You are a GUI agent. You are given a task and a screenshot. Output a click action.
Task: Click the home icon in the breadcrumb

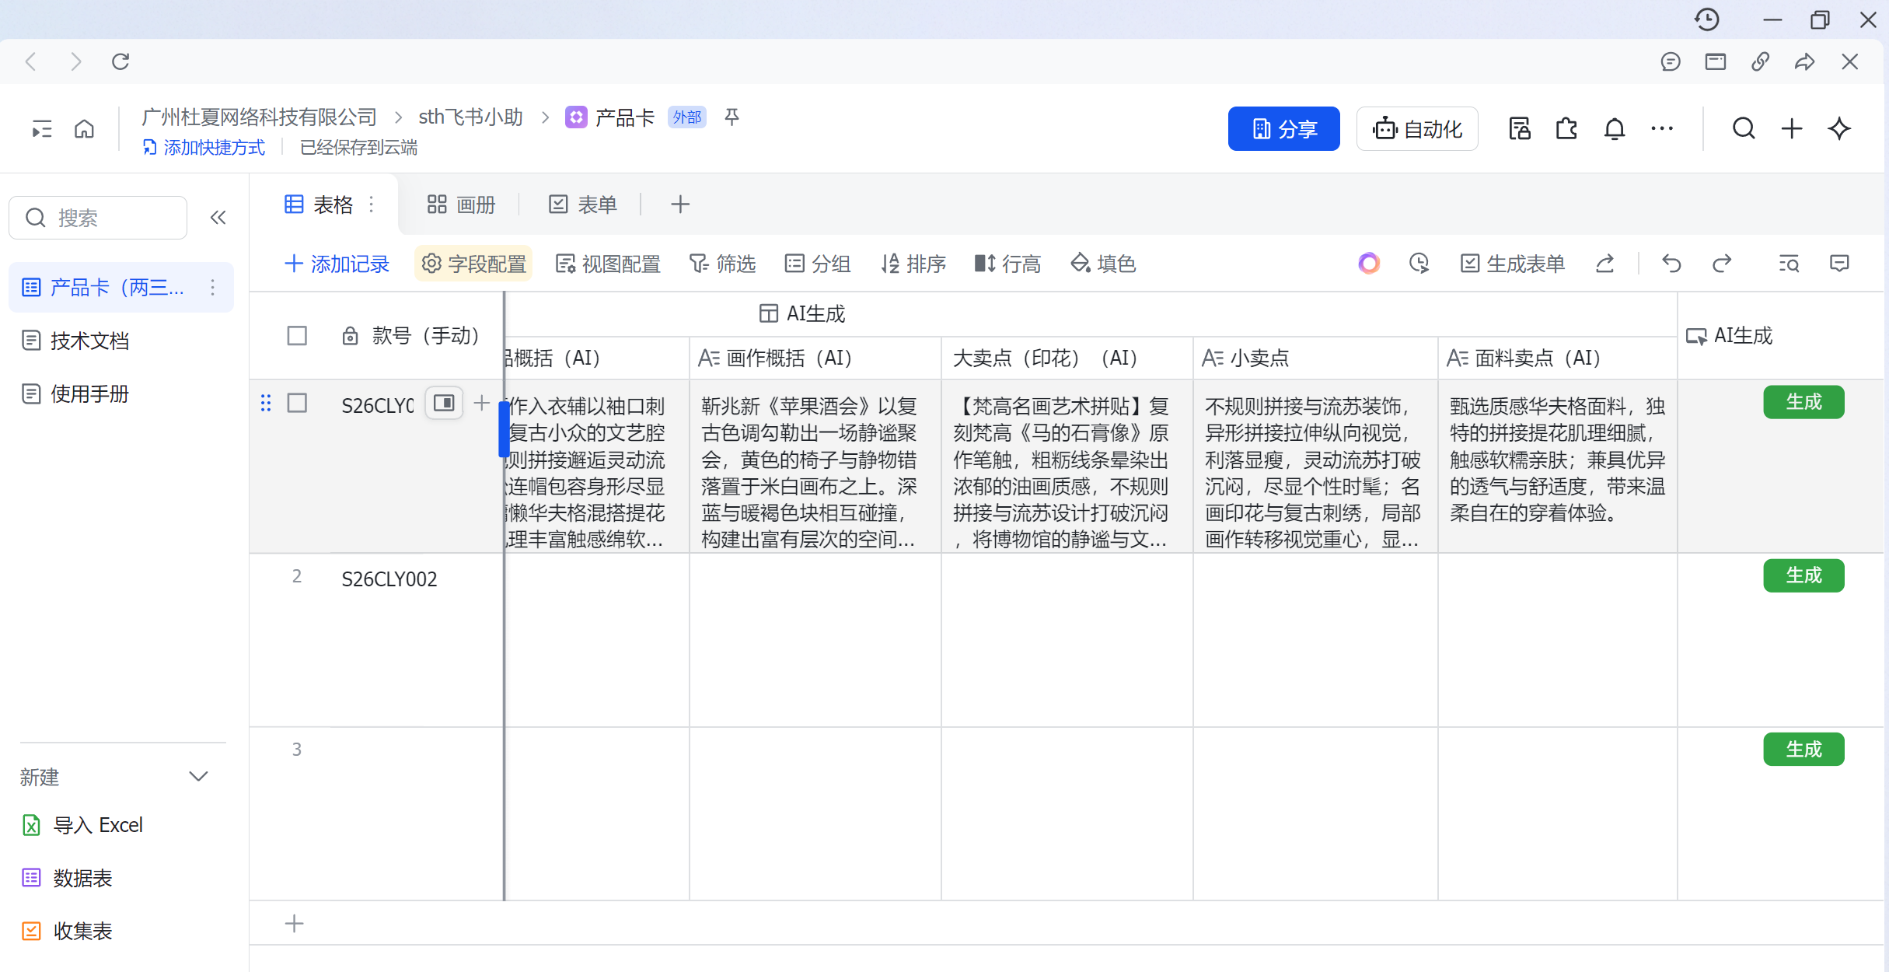(x=84, y=128)
